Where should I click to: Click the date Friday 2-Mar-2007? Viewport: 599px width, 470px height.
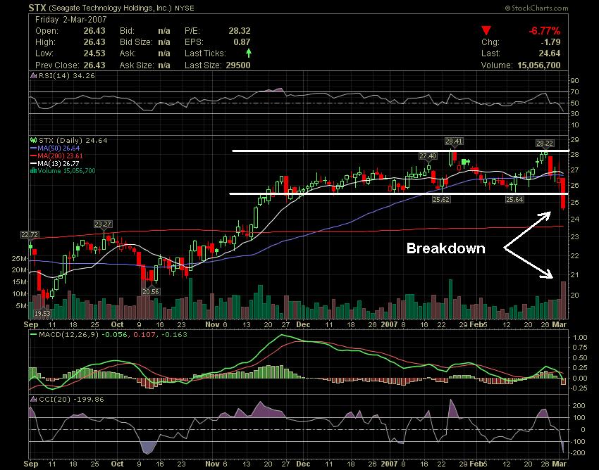71,20
